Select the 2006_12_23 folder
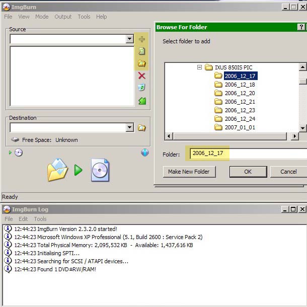 tap(240, 110)
